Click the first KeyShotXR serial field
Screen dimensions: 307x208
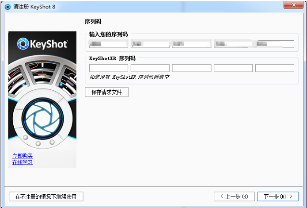tap(108, 68)
